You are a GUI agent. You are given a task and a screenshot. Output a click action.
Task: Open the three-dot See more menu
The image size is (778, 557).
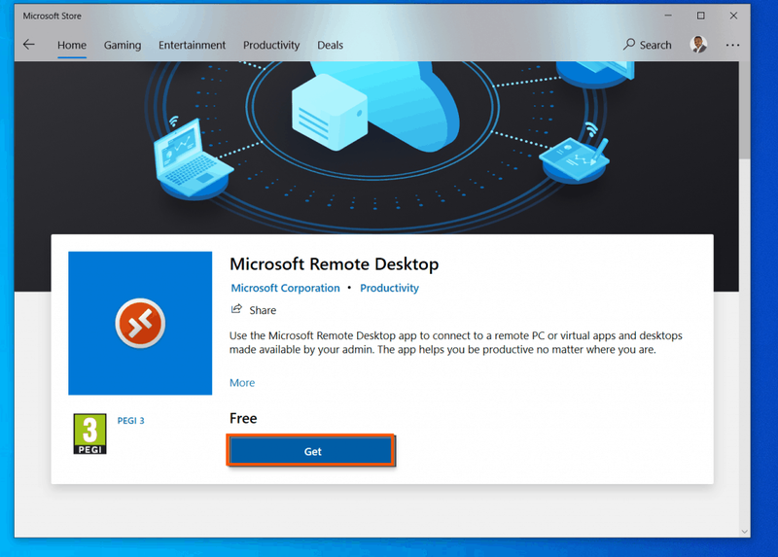click(732, 45)
